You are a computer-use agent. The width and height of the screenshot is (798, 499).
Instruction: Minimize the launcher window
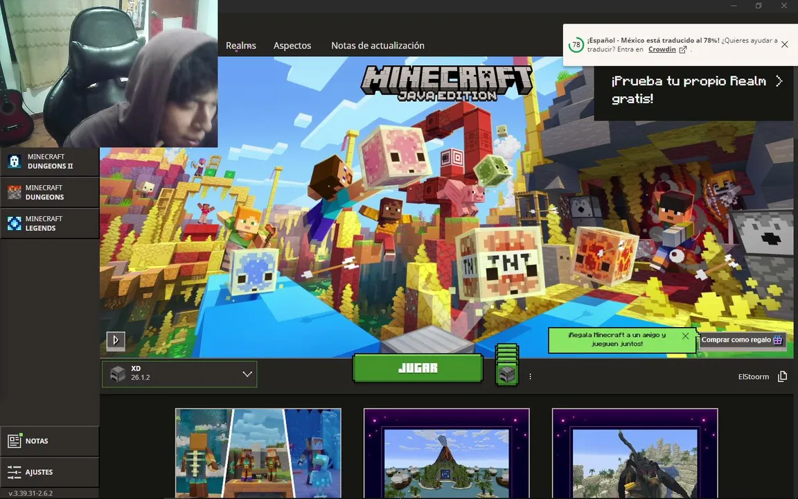734,6
